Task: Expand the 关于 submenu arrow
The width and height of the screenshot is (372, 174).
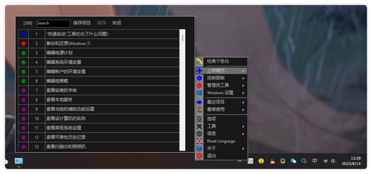Action: pos(244,149)
